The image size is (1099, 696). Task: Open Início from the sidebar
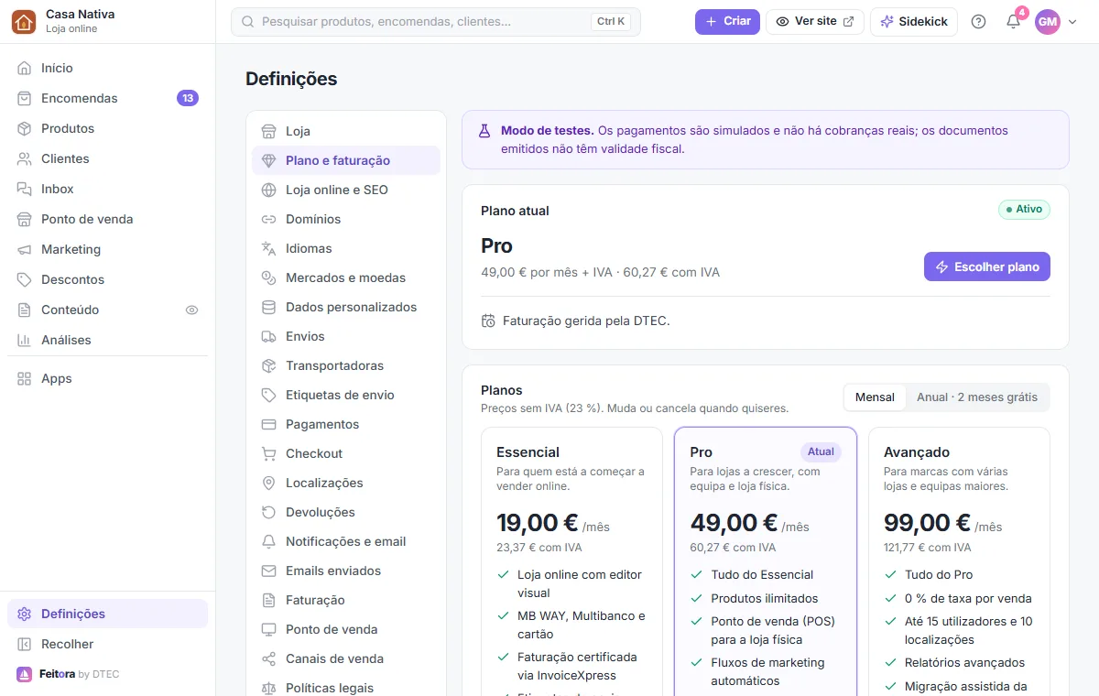coord(107,68)
